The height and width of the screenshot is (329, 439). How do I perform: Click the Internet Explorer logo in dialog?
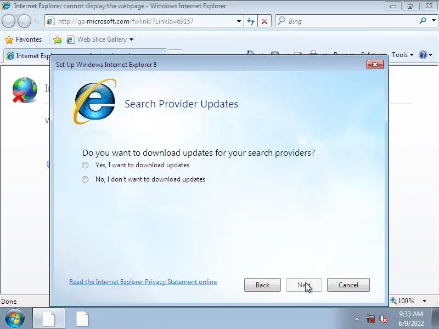click(94, 101)
